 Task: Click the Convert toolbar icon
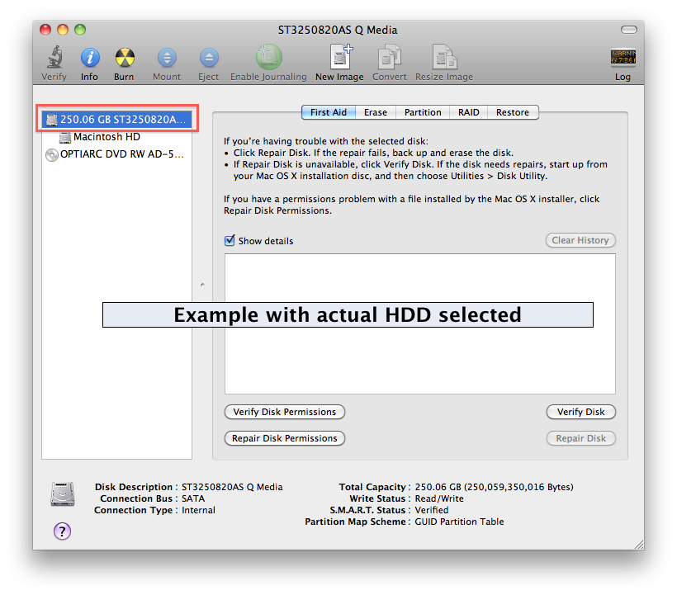(390, 56)
